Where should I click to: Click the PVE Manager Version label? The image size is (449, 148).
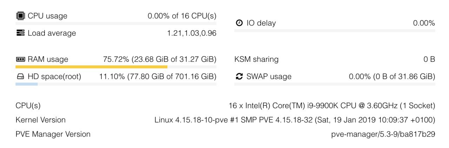click(x=53, y=134)
